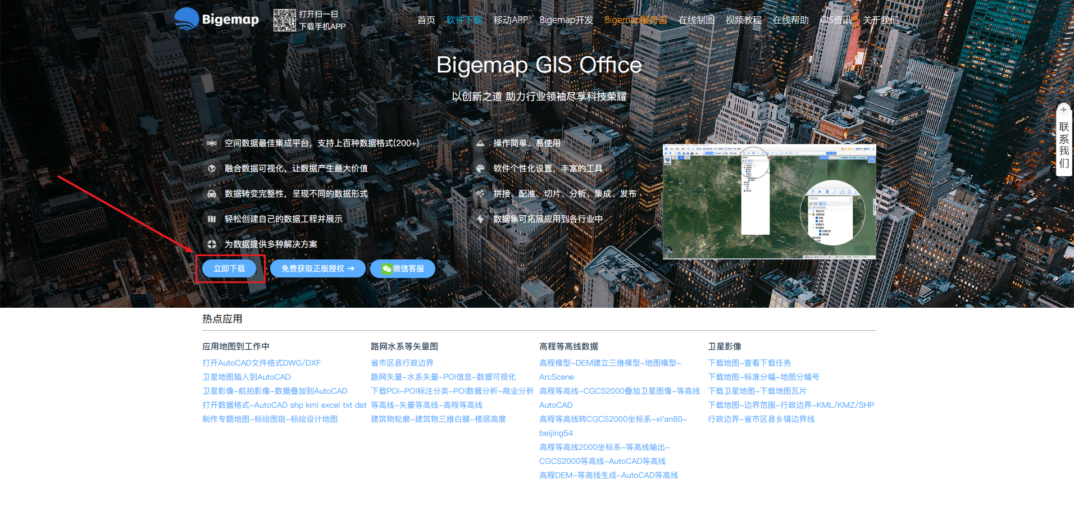The height and width of the screenshot is (506, 1074).
Task: Click the 应用地图到工作中 column heading
Action: [x=236, y=347]
